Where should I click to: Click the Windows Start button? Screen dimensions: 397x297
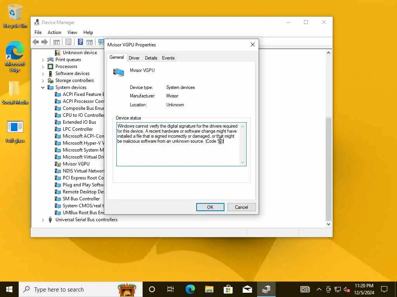pyautogui.click(x=9, y=289)
